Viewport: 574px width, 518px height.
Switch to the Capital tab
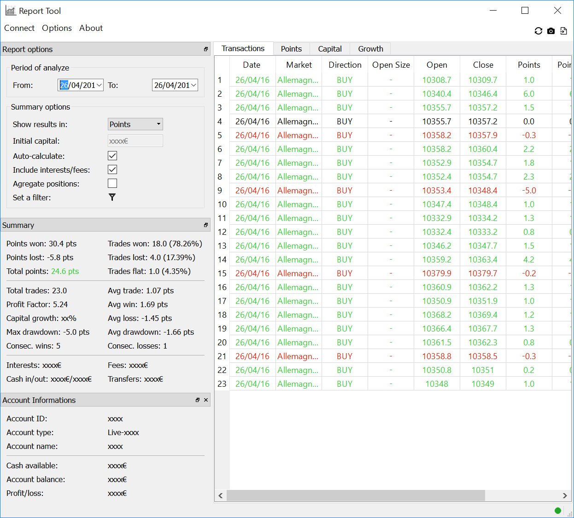pos(330,49)
